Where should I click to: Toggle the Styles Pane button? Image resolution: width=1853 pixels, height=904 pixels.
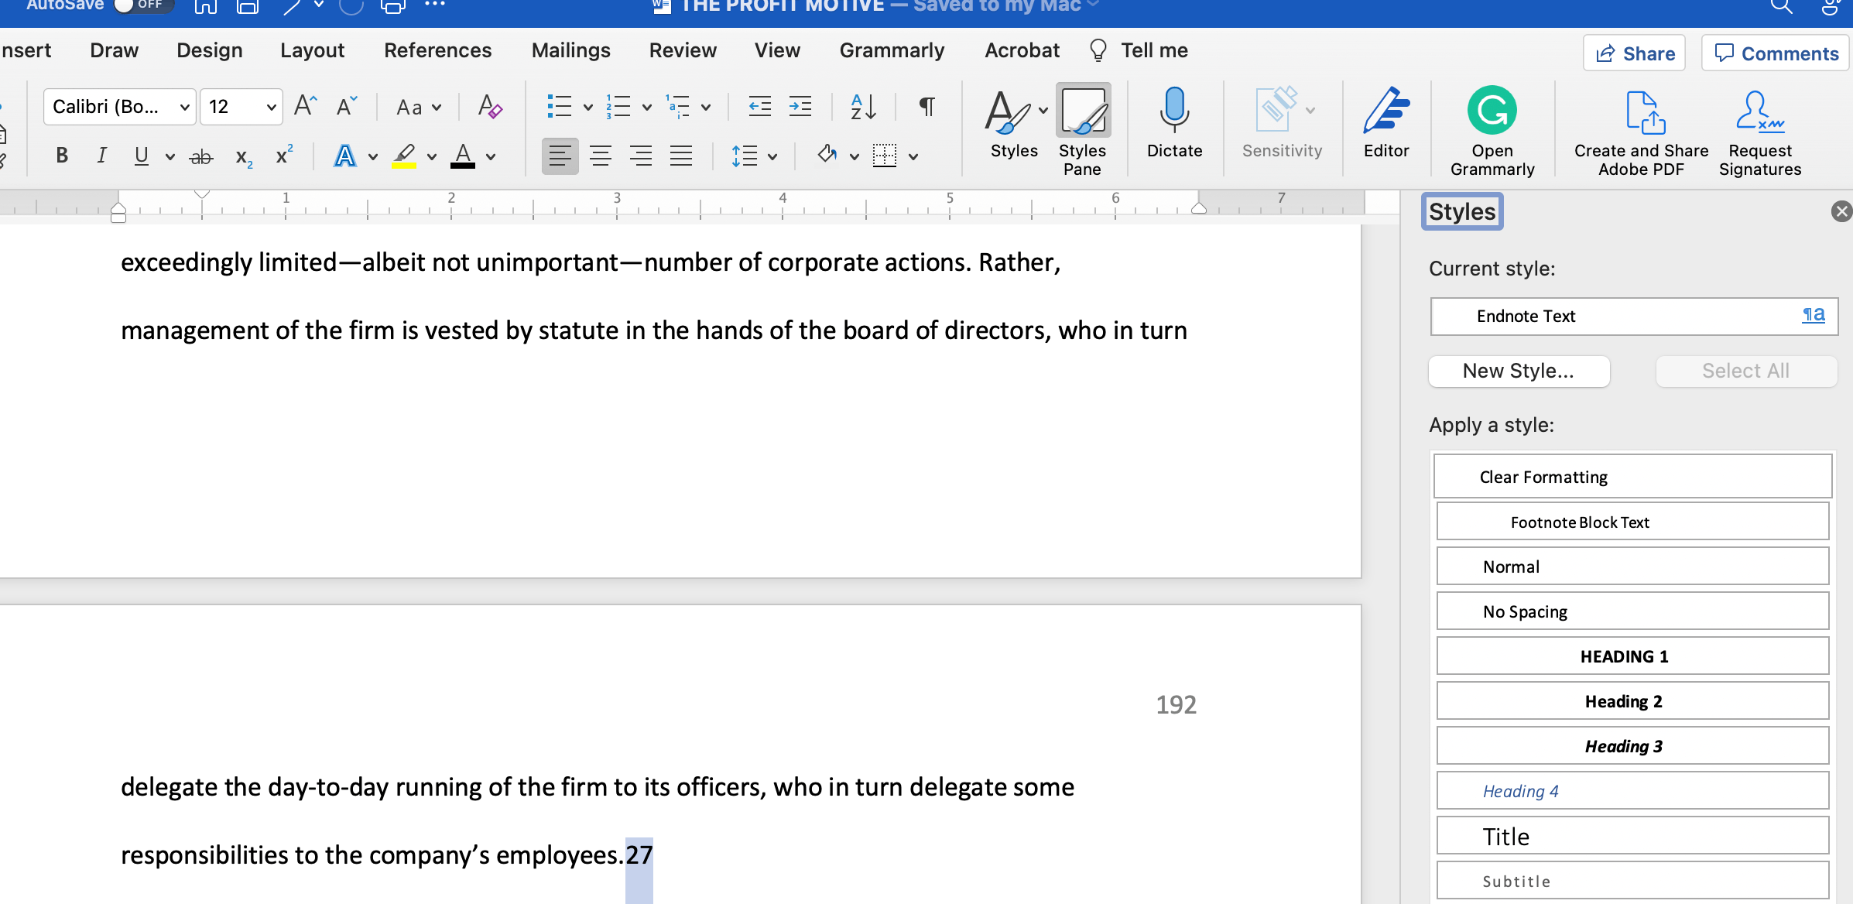[x=1082, y=131]
